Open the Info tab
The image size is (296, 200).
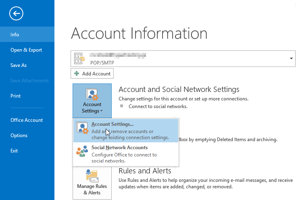(x=27, y=34)
